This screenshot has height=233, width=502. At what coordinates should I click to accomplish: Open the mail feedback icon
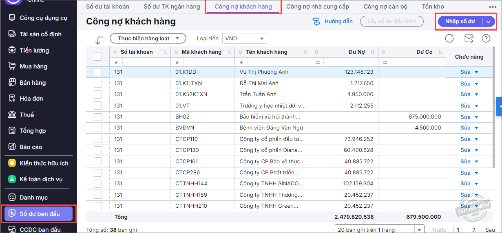pyautogui.click(x=469, y=38)
